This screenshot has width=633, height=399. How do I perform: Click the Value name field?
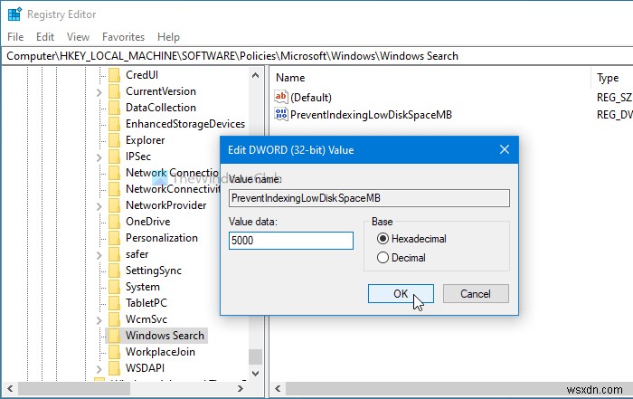369,198
